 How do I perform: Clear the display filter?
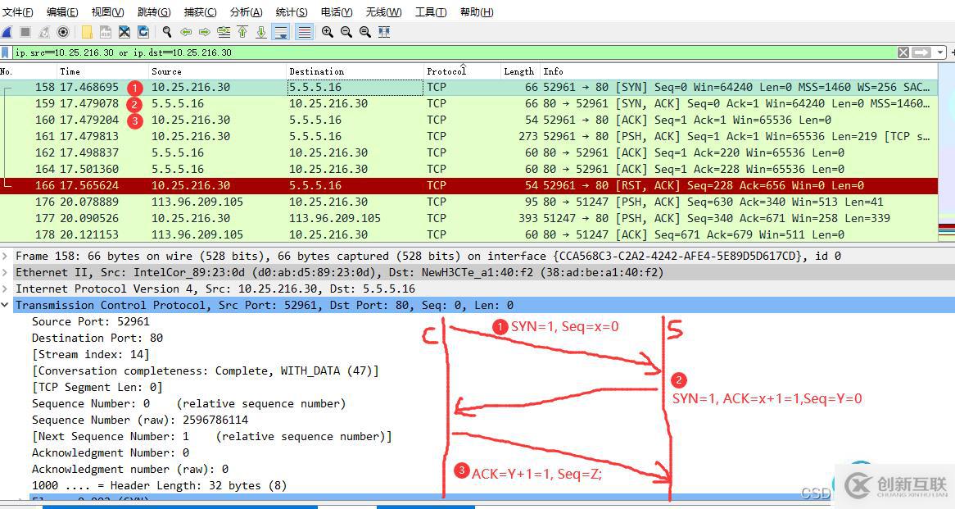click(x=903, y=52)
